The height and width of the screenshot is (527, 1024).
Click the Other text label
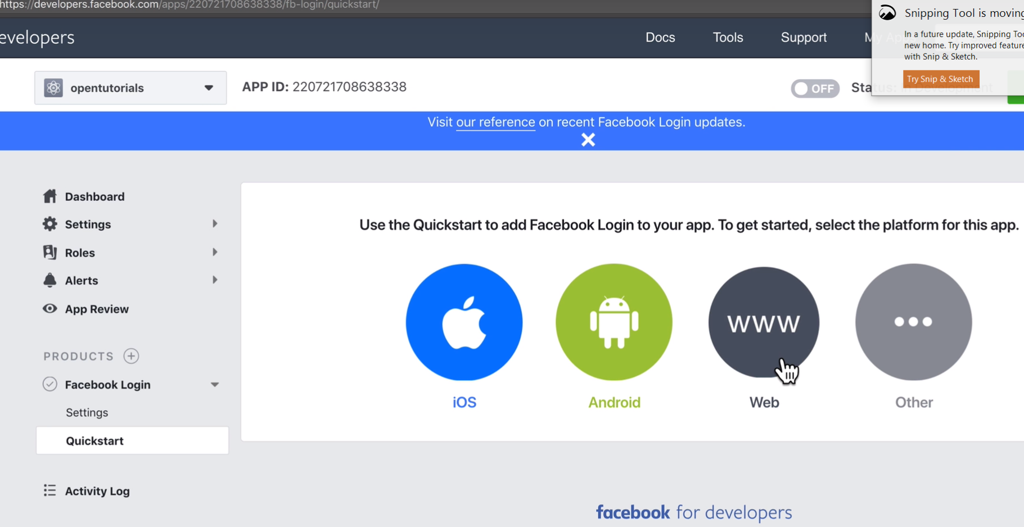914,402
